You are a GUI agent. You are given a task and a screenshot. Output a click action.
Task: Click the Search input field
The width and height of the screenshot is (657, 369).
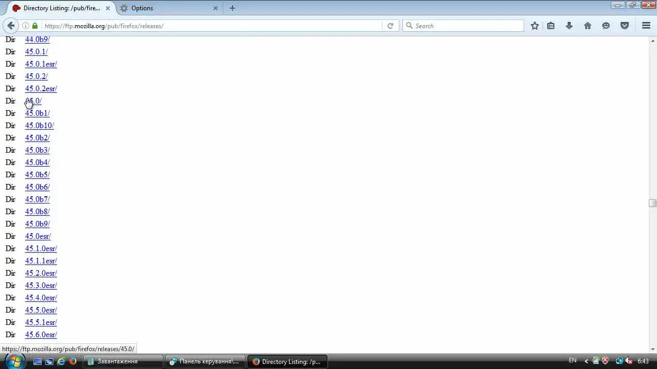[x=463, y=26]
